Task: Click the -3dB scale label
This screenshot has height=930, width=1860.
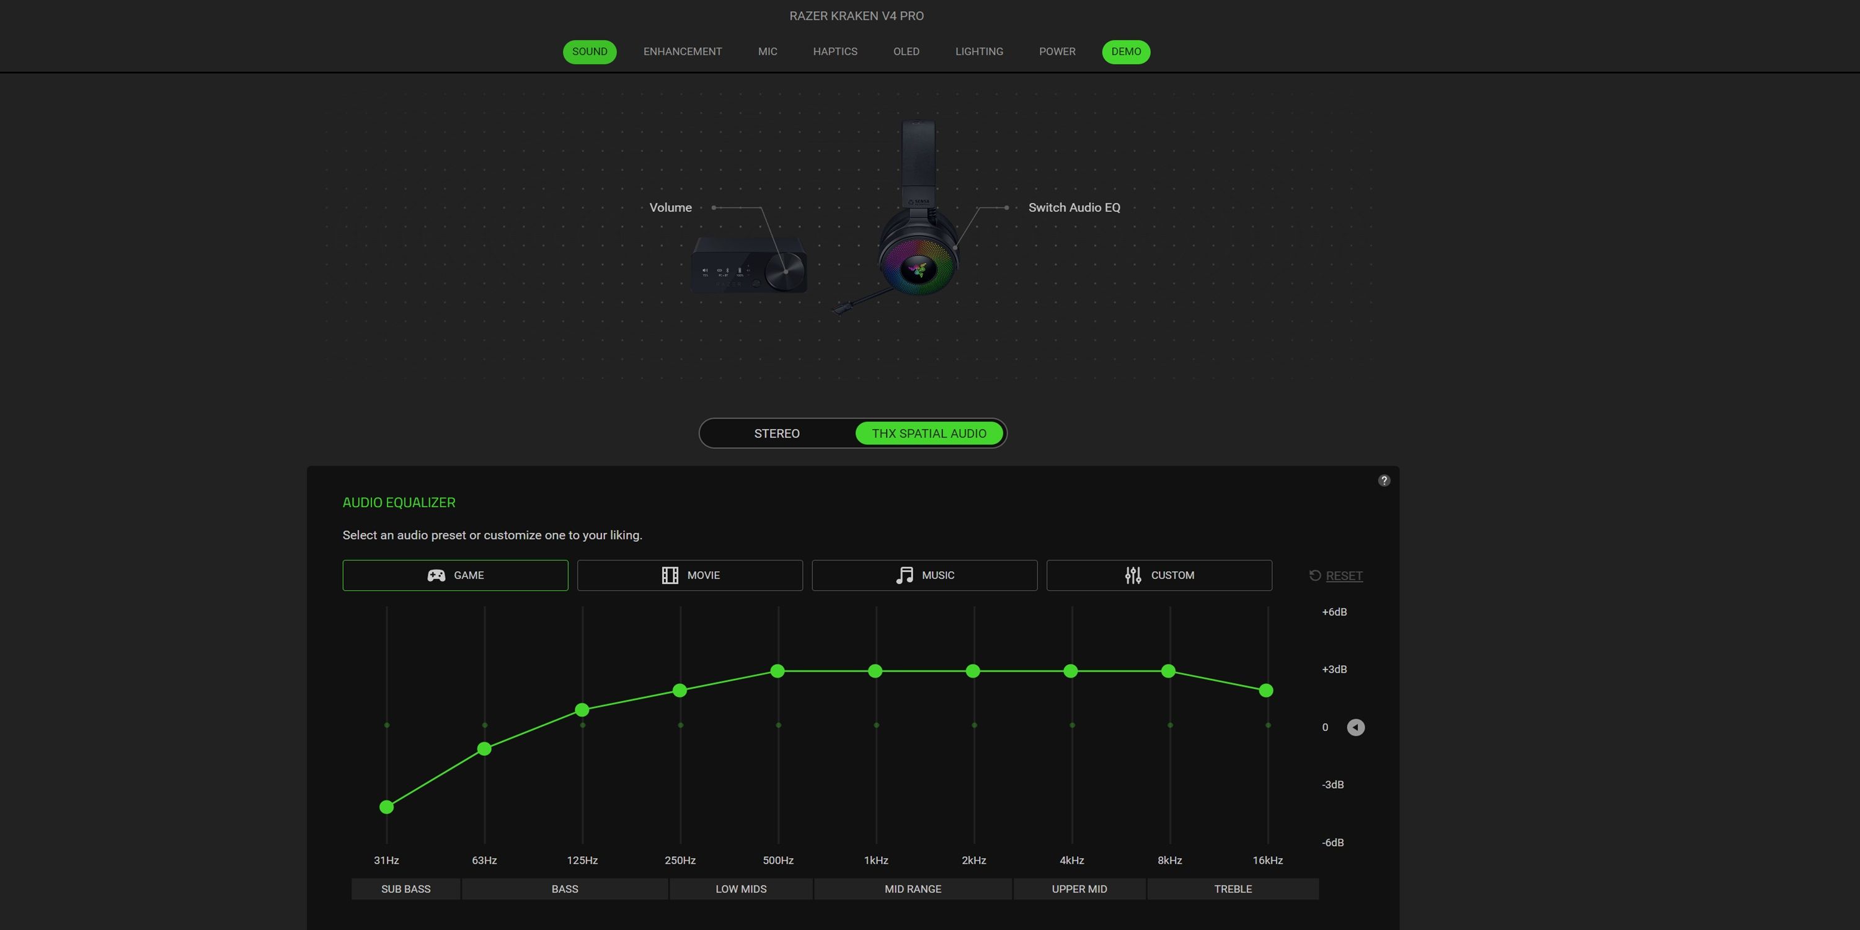Action: coord(1333,785)
